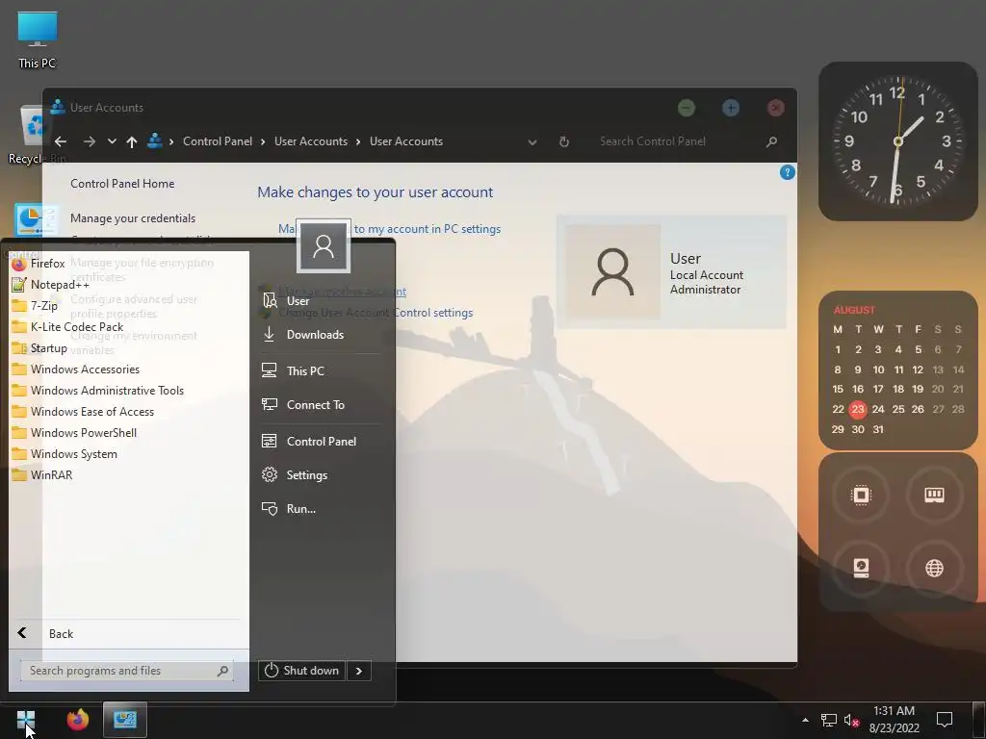
Task: Click the analog clock widget
Action: pyautogui.click(x=898, y=141)
